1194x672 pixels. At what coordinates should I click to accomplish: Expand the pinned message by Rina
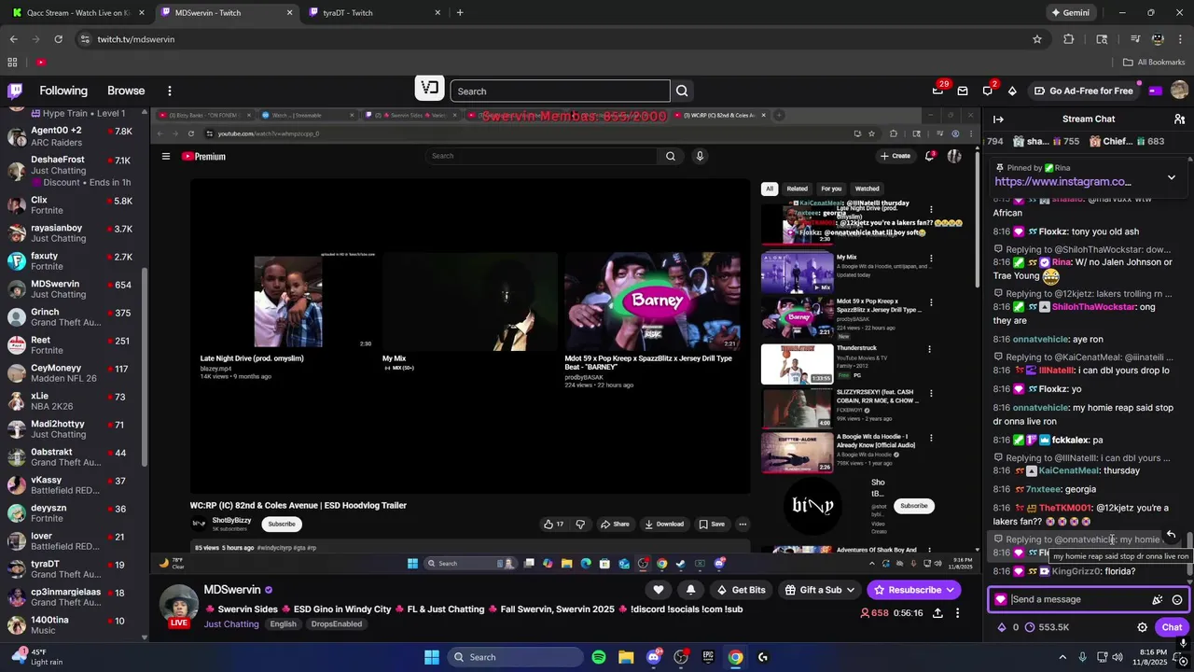1172,176
